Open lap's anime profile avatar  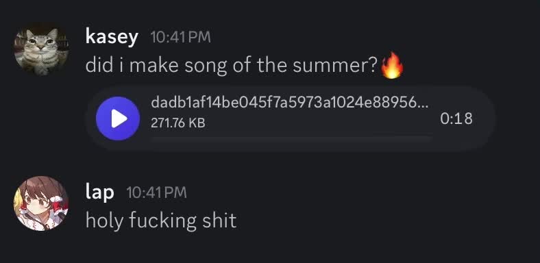click(x=41, y=203)
